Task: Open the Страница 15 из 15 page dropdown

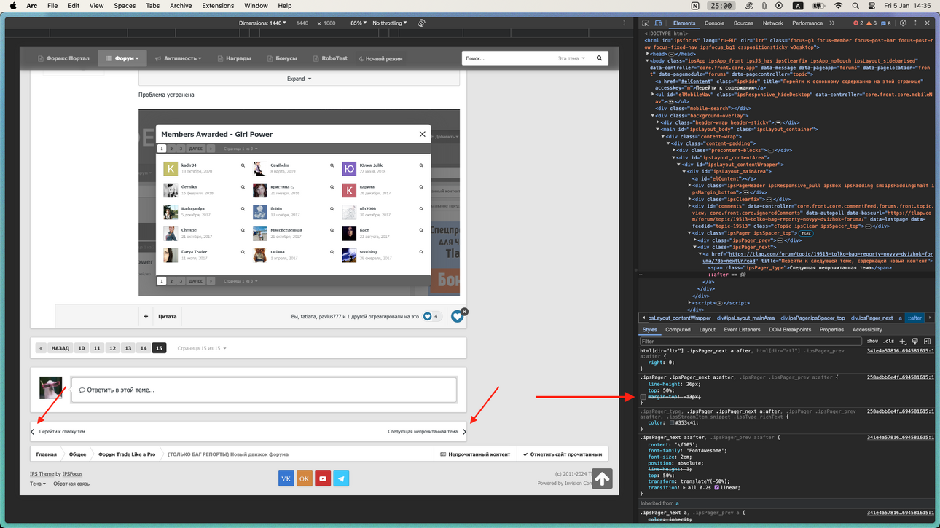Action: point(202,348)
